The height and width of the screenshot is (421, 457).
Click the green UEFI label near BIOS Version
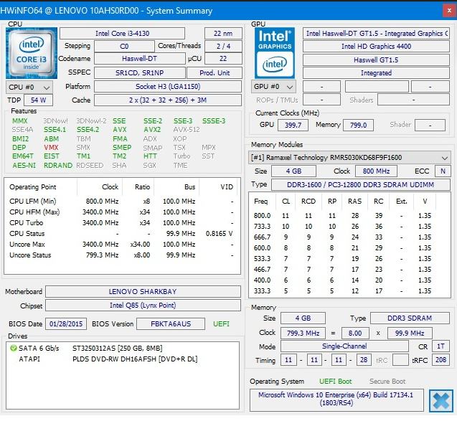point(221,324)
